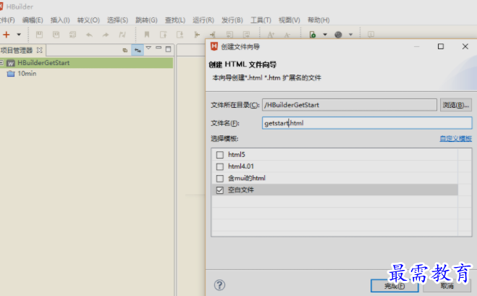
Task: Click the 文件所在目录 directory field
Action: tap(349, 105)
